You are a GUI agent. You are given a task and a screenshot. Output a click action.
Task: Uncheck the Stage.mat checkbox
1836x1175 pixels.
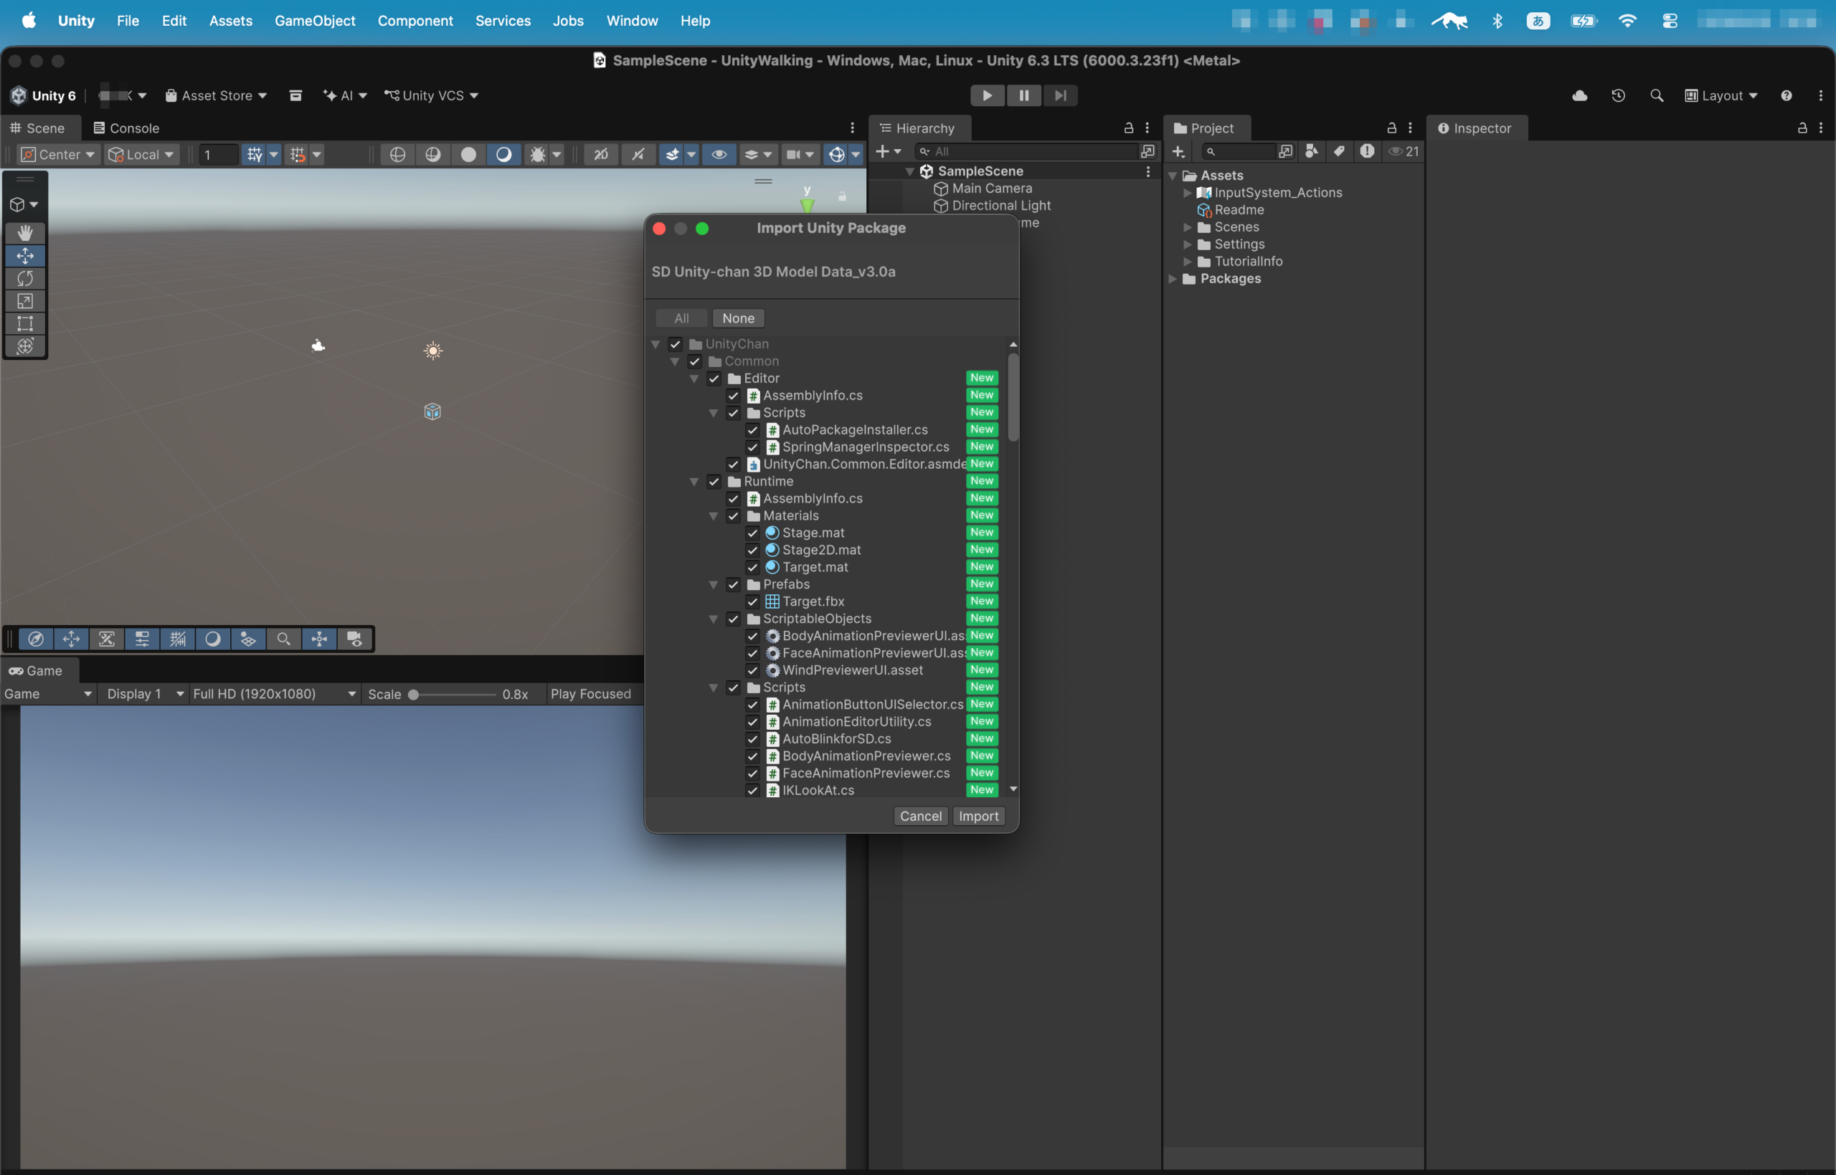point(752,533)
